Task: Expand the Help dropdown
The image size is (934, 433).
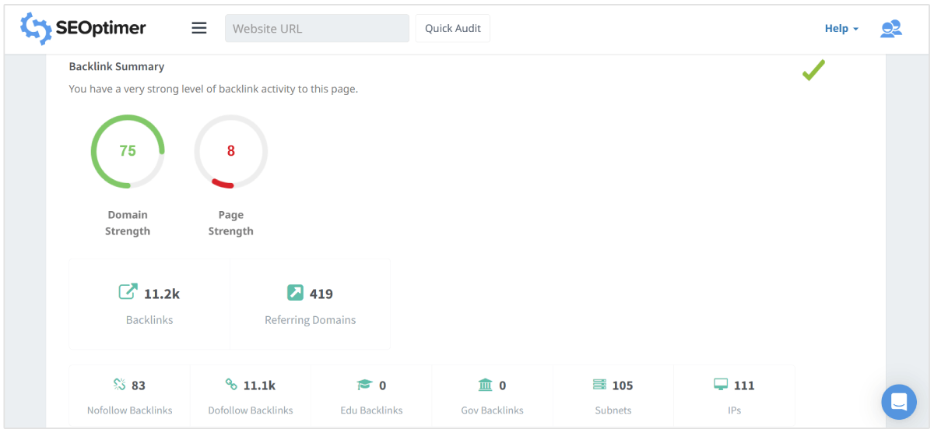Action: [841, 28]
